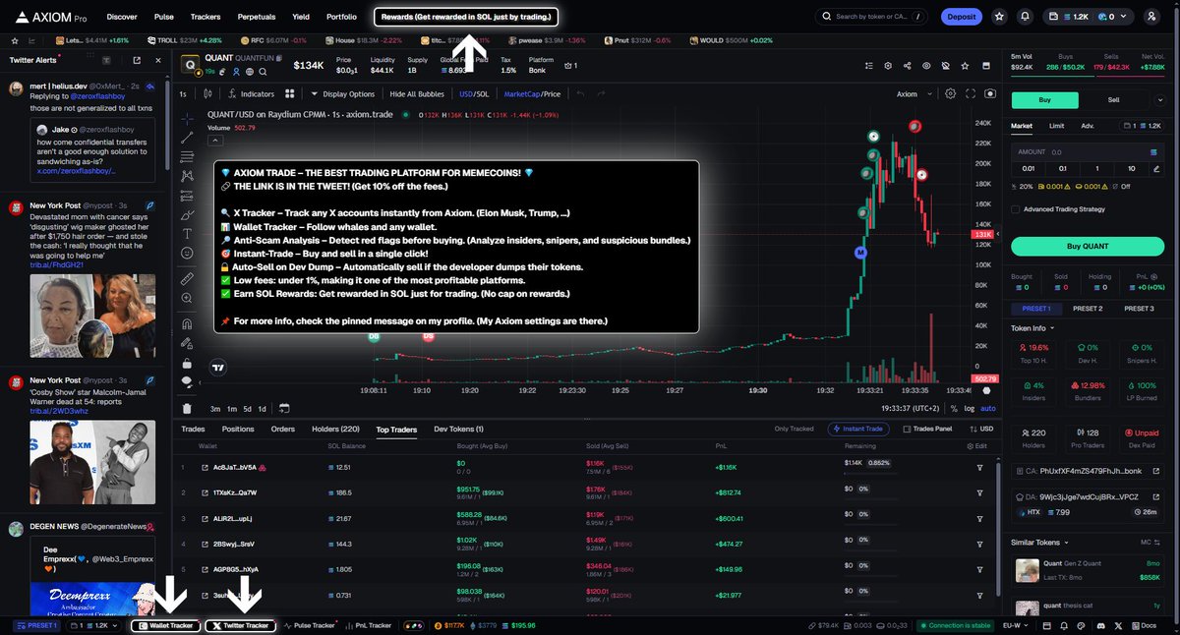Toggle USD/SOL currency display
1180x635 pixels.
click(474, 94)
